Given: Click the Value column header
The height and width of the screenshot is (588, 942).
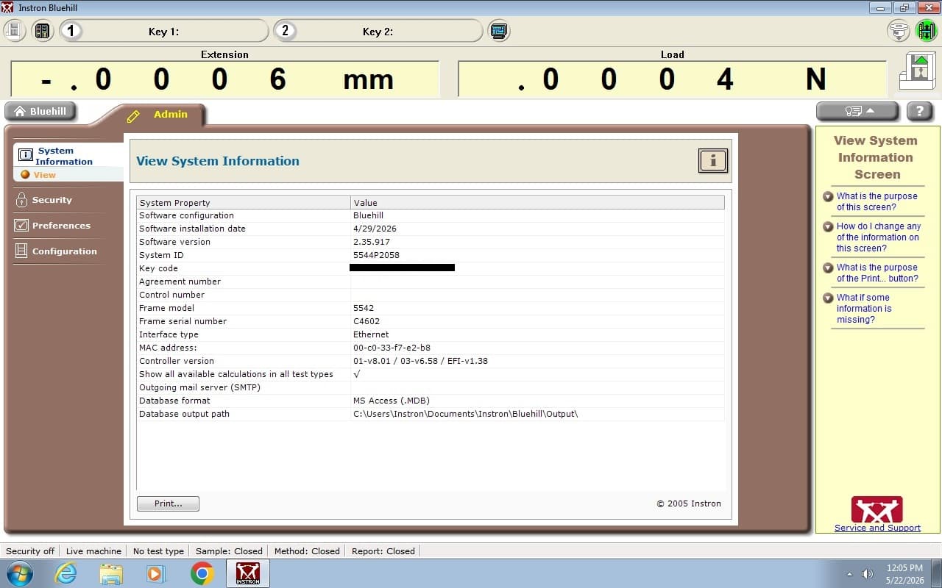Looking at the screenshot, I should click(537, 203).
